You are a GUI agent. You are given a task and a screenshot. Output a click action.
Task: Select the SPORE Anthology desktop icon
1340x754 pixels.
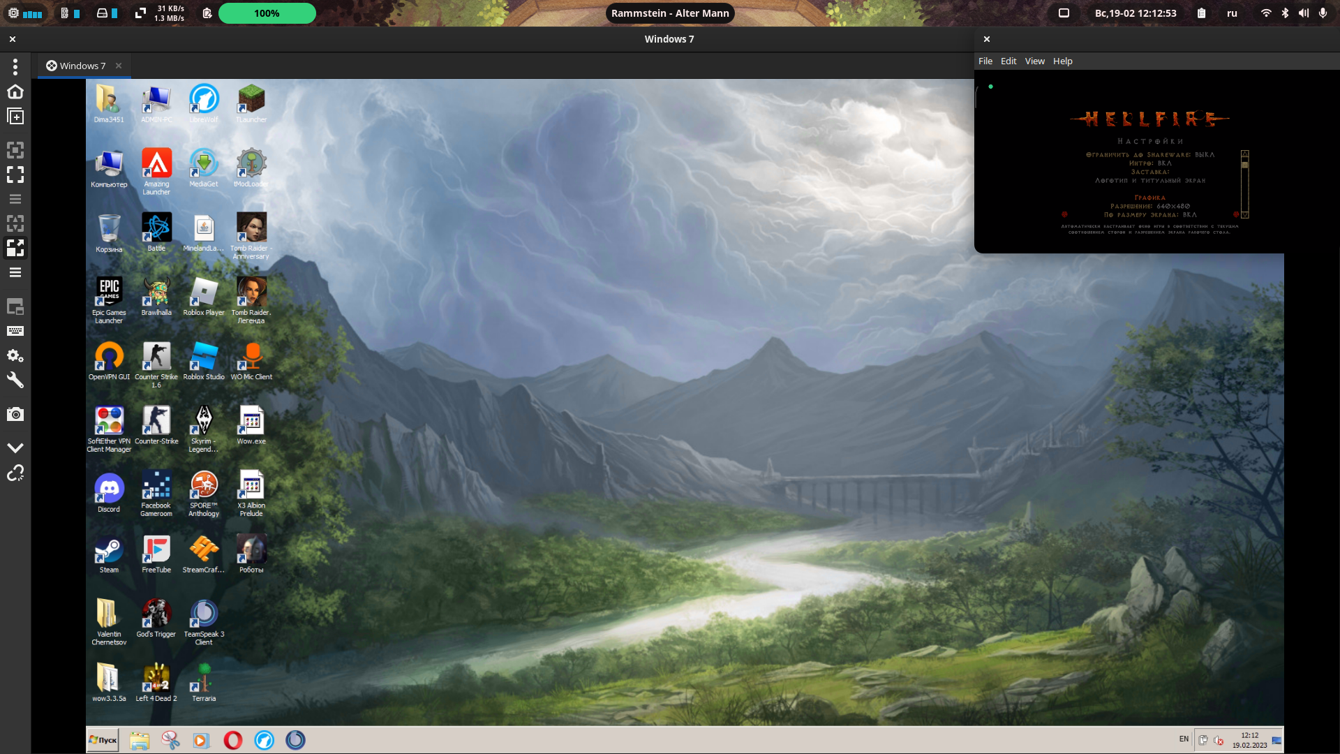coord(204,494)
